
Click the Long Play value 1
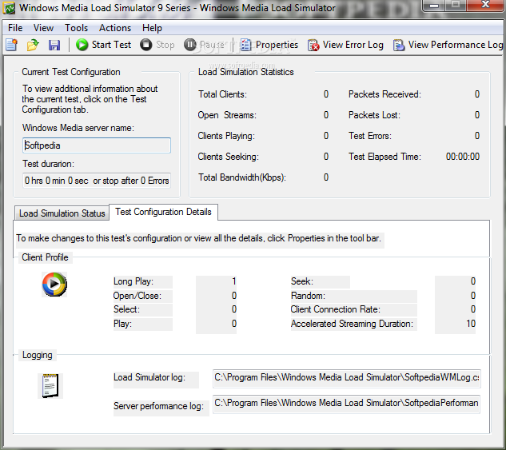pyautogui.click(x=233, y=281)
